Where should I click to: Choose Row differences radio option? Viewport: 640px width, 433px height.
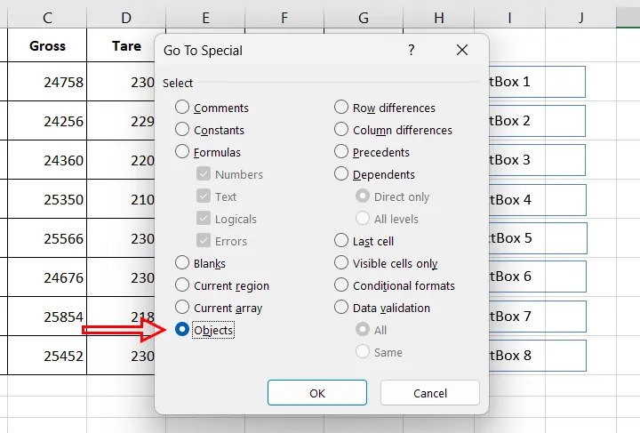(x=341, y=108)
